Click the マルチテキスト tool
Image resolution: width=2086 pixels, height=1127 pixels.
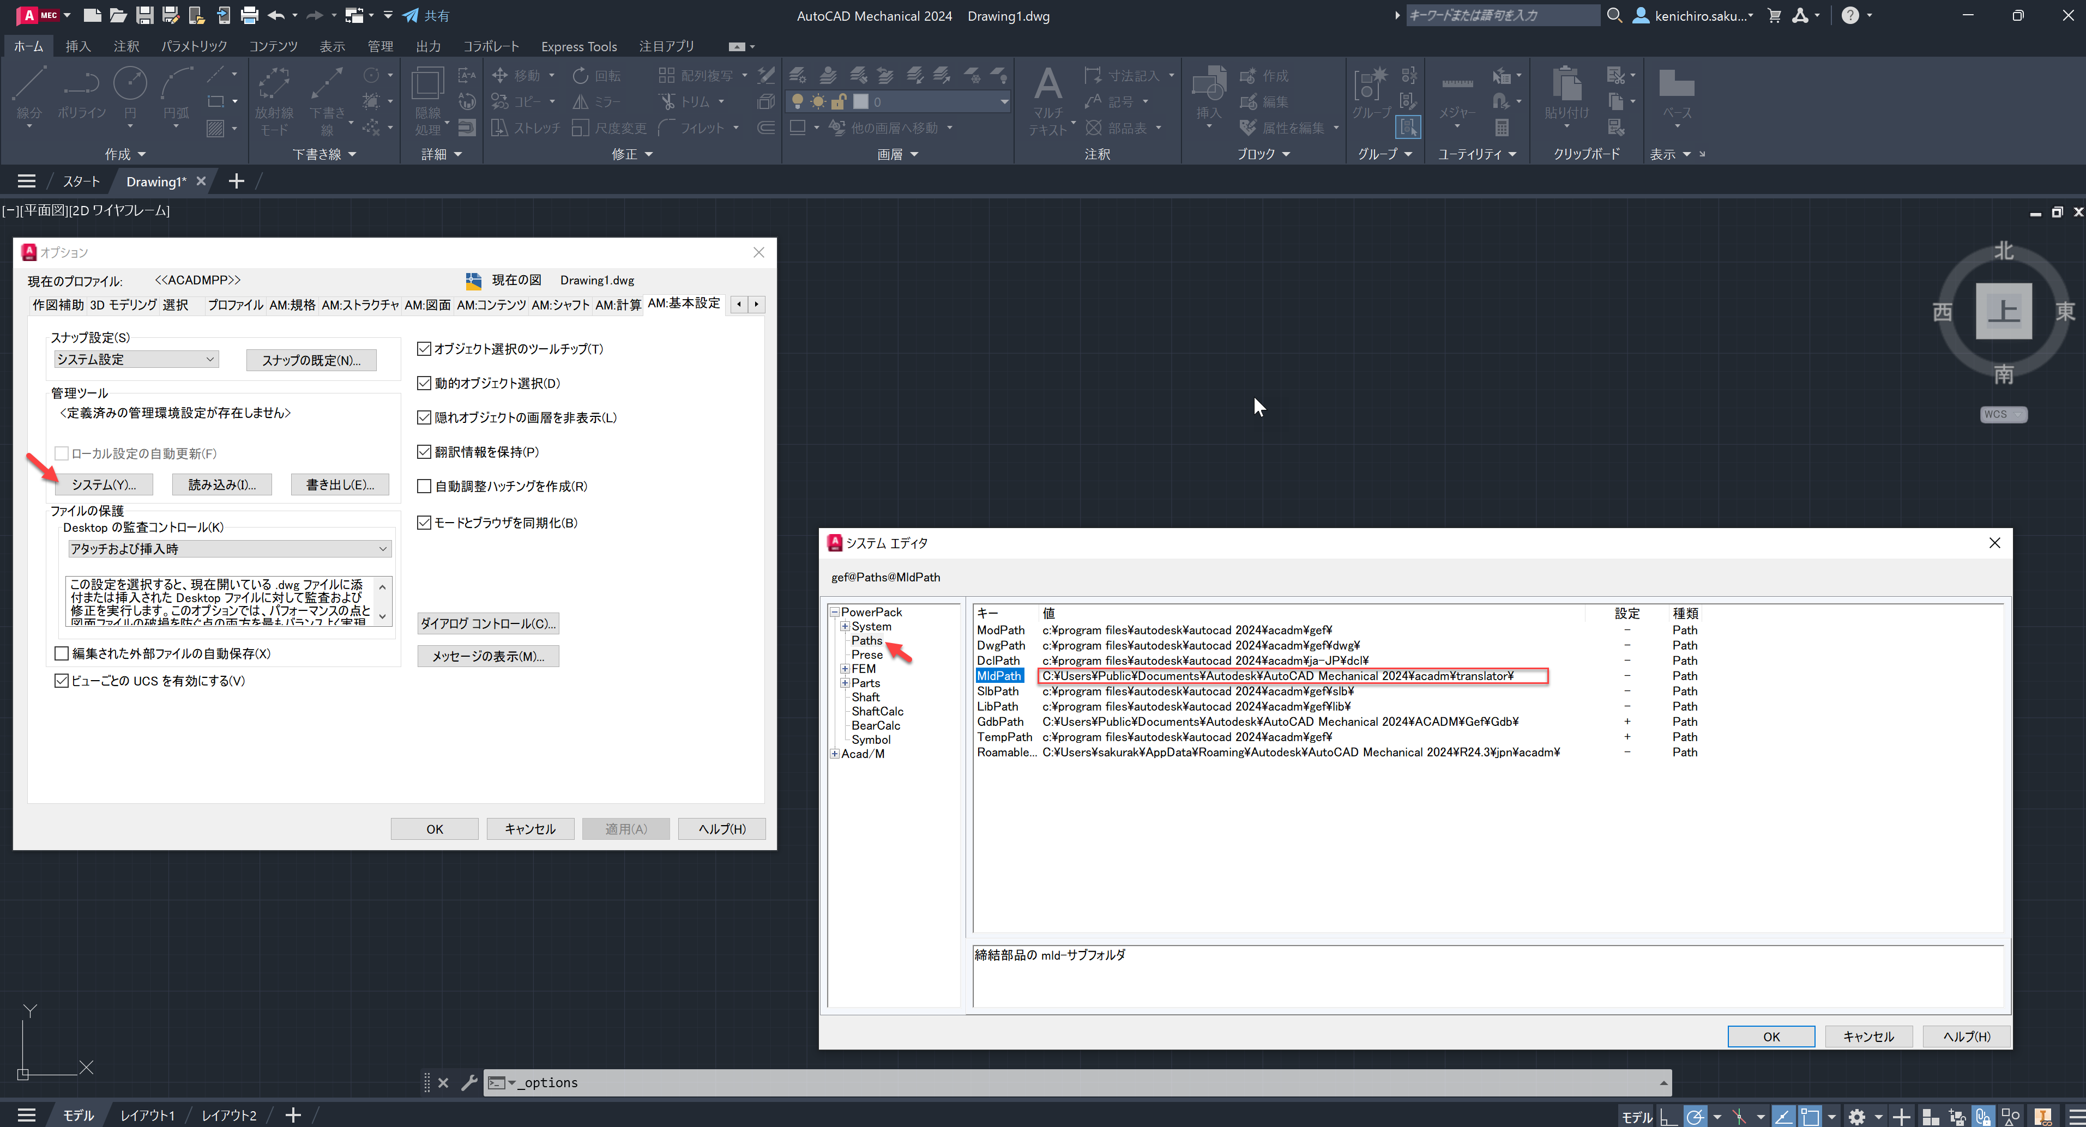(x=1048, y=101)
